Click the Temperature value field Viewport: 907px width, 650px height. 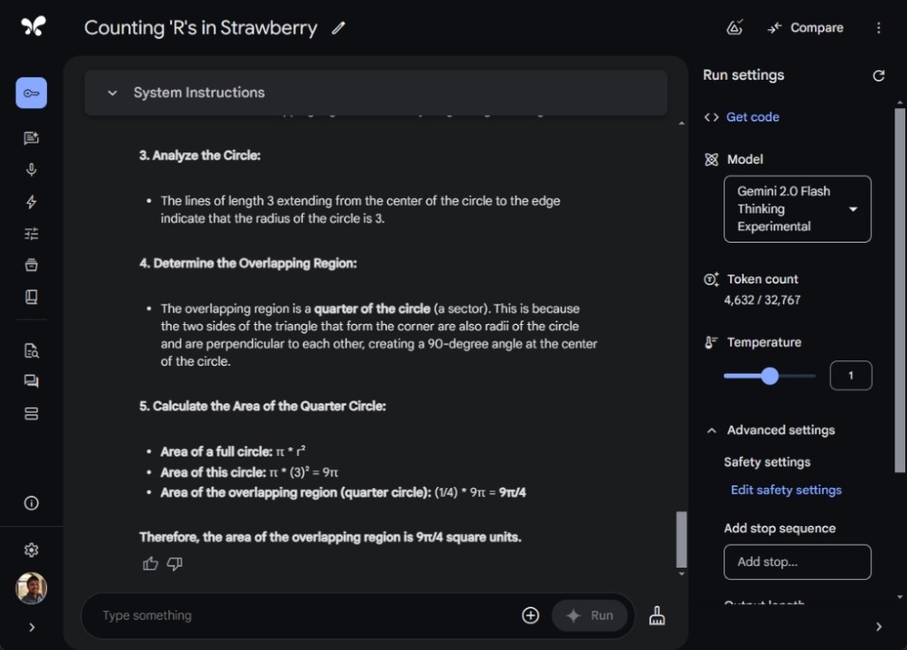tap(850, 375)
